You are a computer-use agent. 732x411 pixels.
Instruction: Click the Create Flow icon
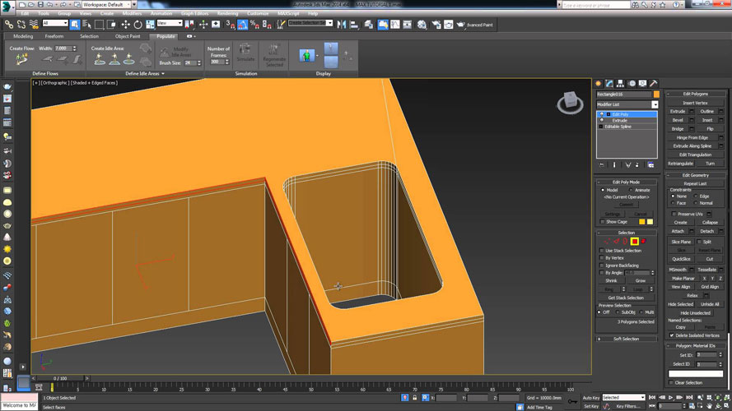(x=21, y=60)
